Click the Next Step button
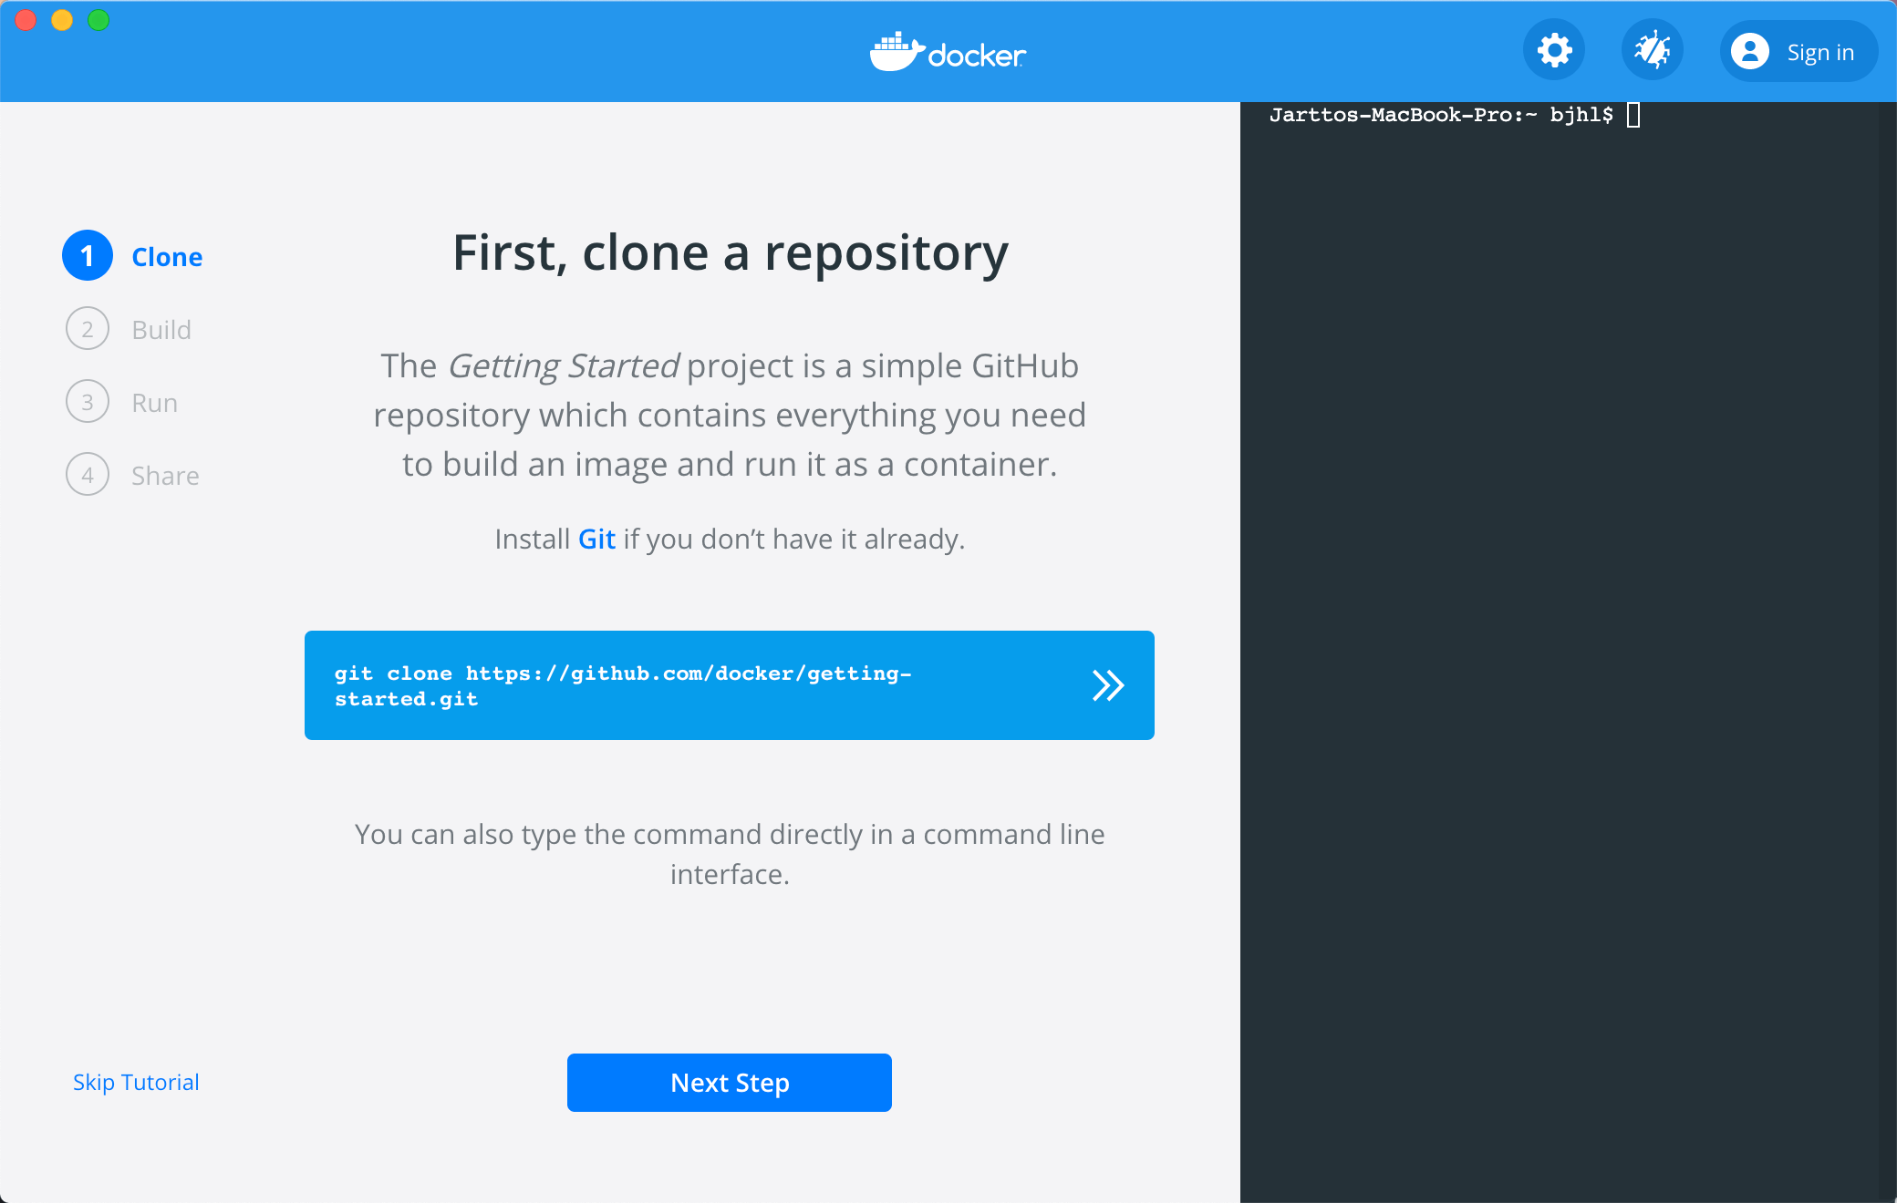1897x1203 pixels. click(730, 1083)
